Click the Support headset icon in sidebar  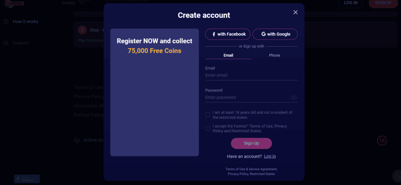point(5,43)
